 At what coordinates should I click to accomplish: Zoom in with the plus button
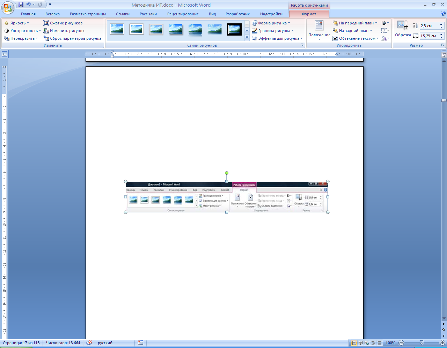coord(442,343)
